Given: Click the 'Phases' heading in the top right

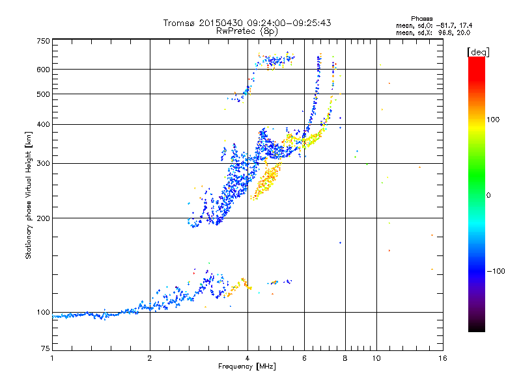Looking at the screenshot, I should coord(421,19).
